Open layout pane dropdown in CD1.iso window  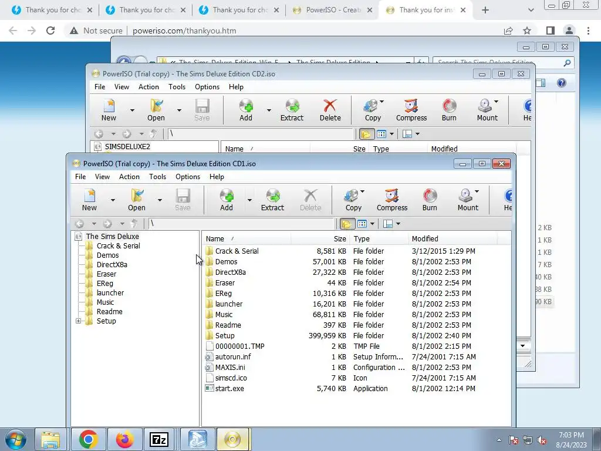tap(399, 224)
